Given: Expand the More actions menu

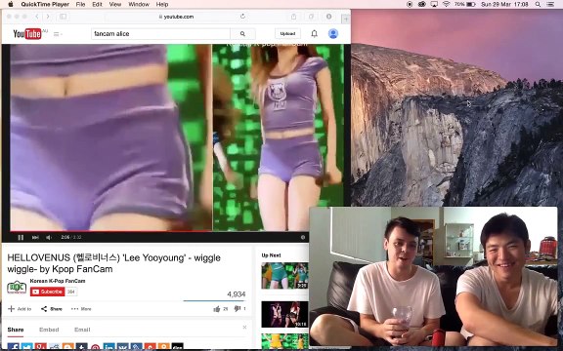Looking at the screenshot, I should tap(81, 309).
